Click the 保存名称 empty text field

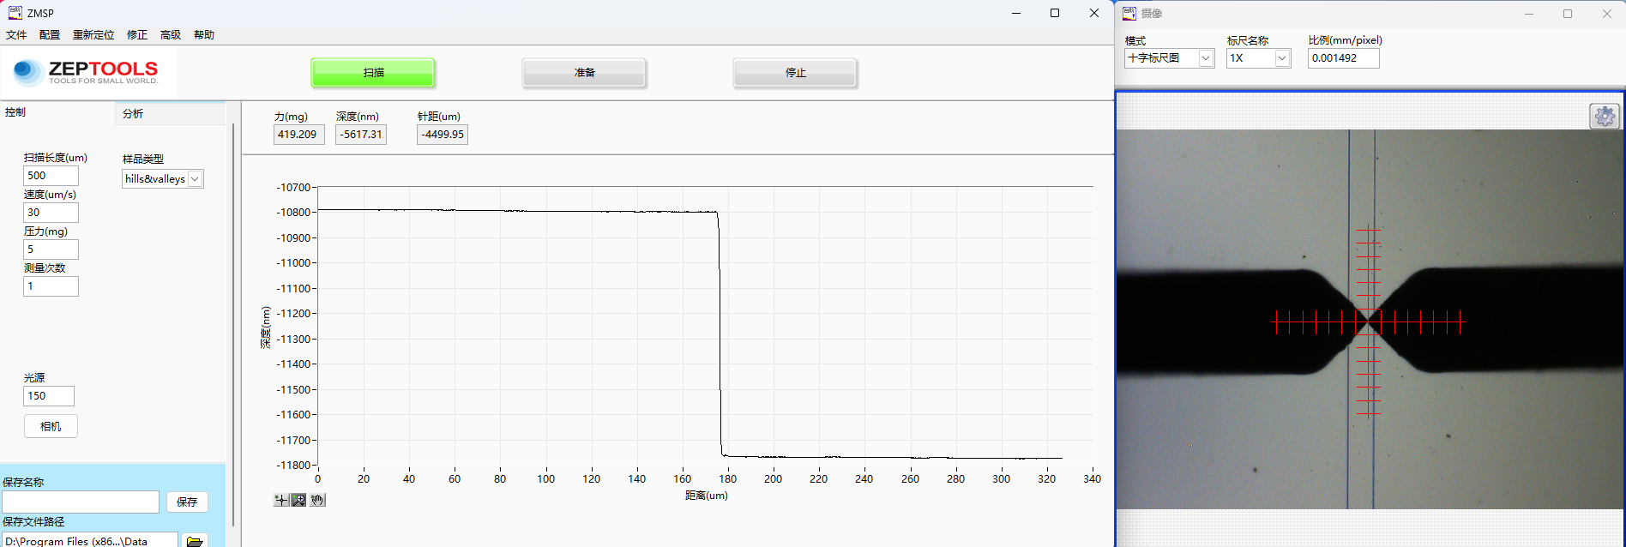(x=81, y=502)
